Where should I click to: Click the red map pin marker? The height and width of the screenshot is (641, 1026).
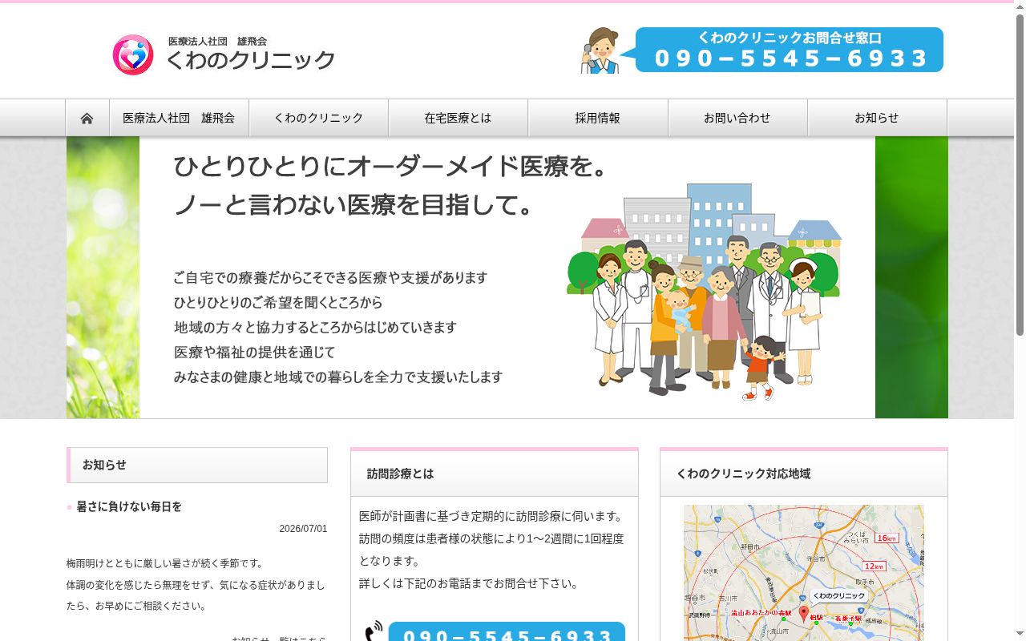click(x=804, y=614)
